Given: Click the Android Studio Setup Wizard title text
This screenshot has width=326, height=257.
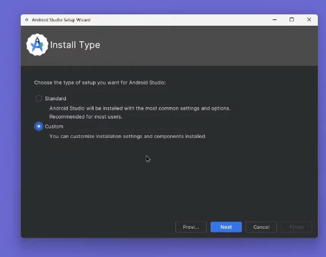Looking at the screenshot, I should (x=61, y=20).
